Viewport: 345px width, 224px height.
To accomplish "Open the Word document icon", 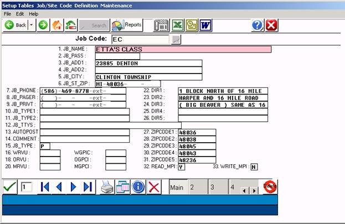I will 205,25.
